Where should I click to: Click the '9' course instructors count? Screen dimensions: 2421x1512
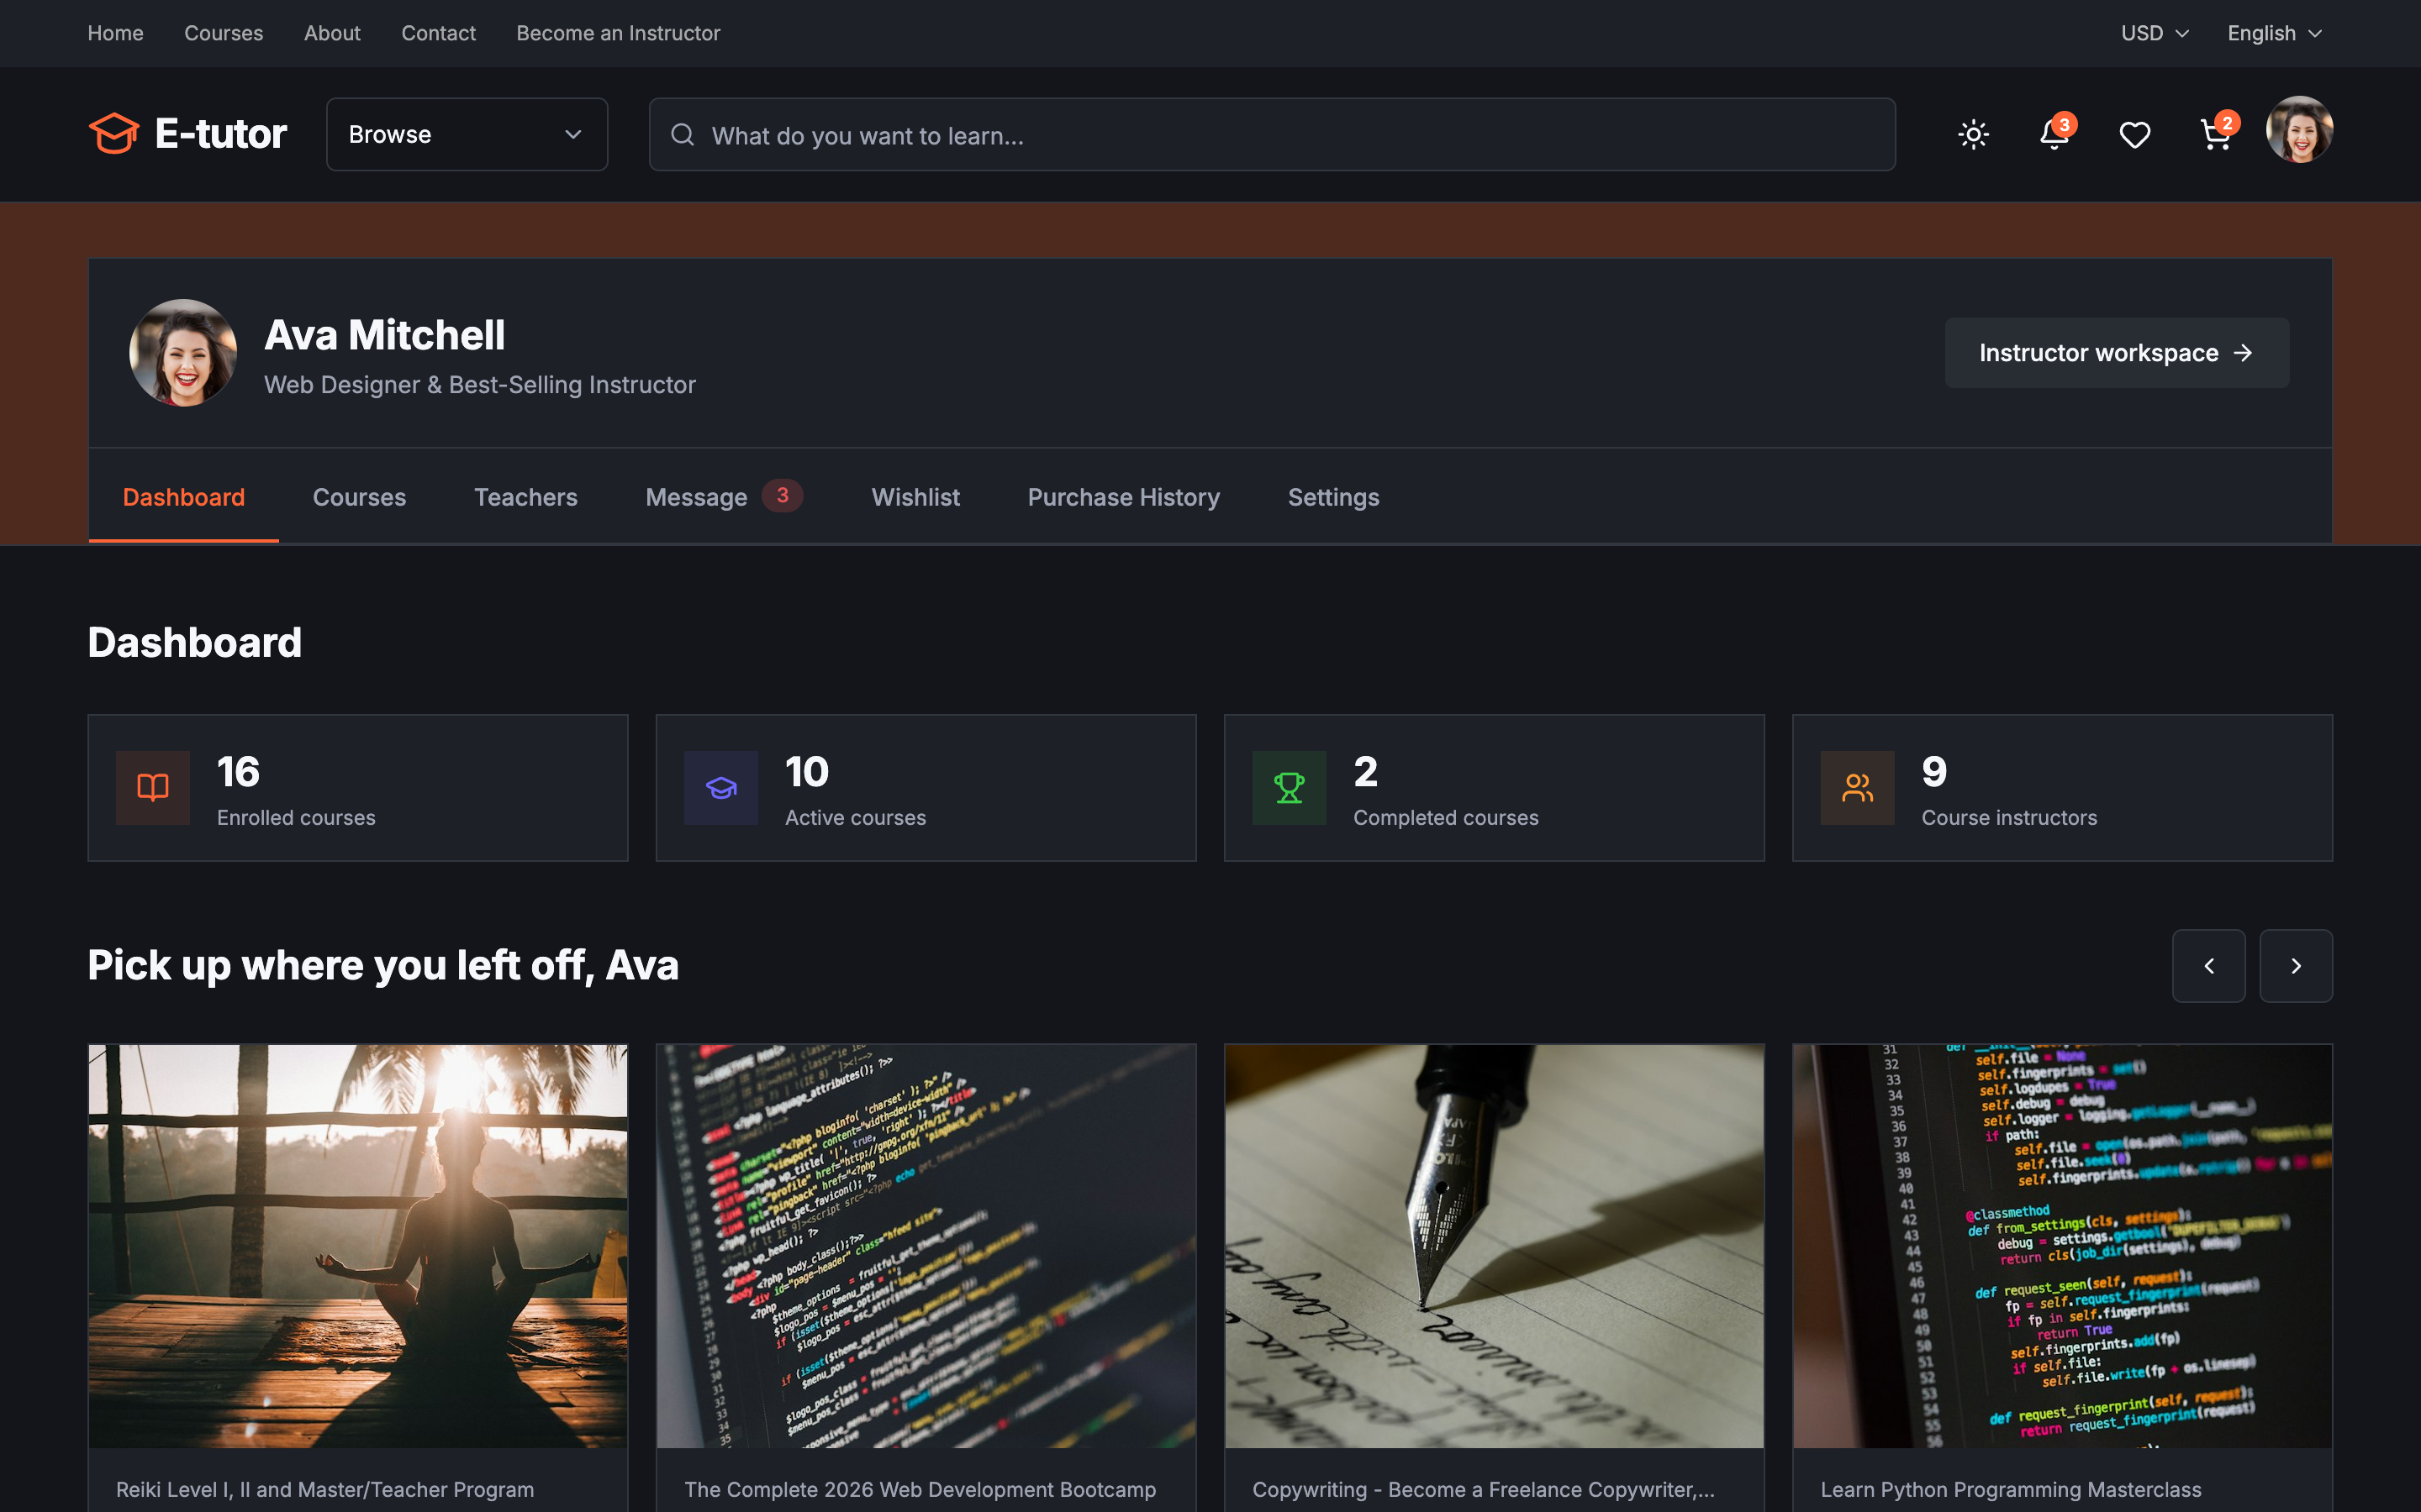click(x=1935, y=771)
